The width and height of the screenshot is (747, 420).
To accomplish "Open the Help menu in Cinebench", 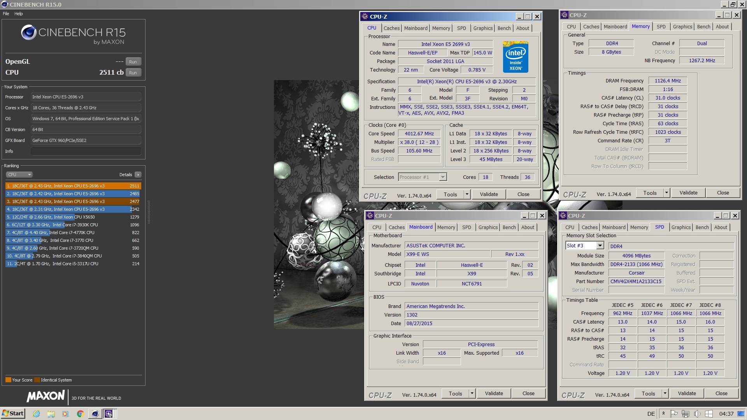I will [x=19, y=14].
